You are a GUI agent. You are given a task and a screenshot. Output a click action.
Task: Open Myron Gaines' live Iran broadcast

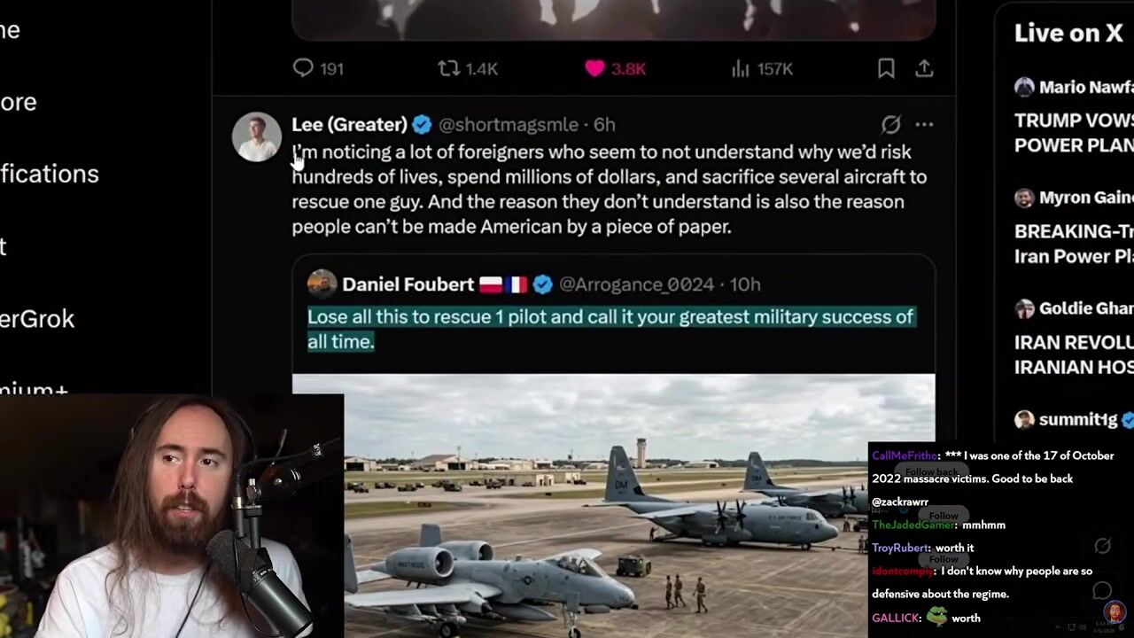(1074, 227)
